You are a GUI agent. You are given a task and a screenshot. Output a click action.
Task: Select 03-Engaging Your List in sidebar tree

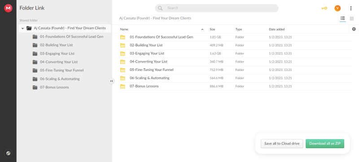click(x=57, y=54)
